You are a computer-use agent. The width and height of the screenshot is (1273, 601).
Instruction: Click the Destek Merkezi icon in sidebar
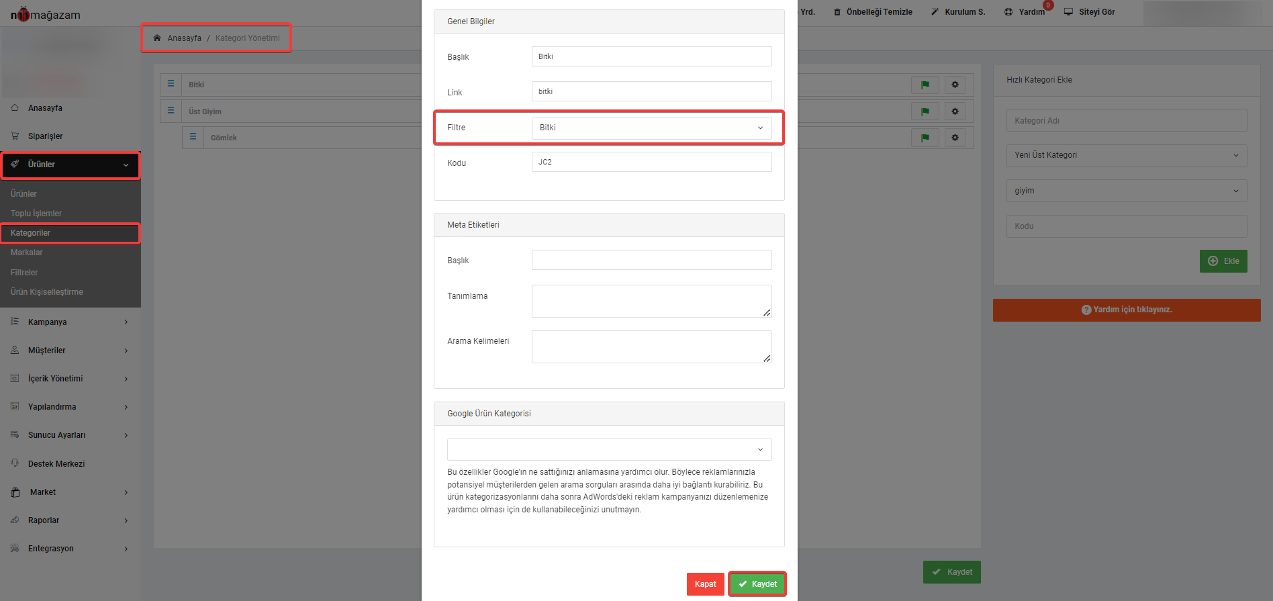pos(15,463)
